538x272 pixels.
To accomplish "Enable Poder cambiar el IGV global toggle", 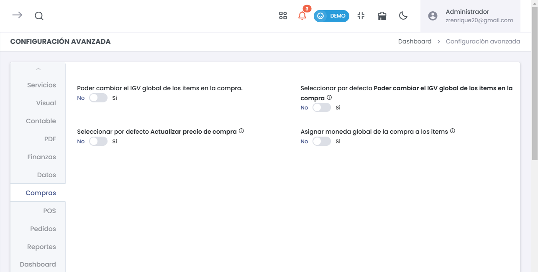I will point(98,98).
